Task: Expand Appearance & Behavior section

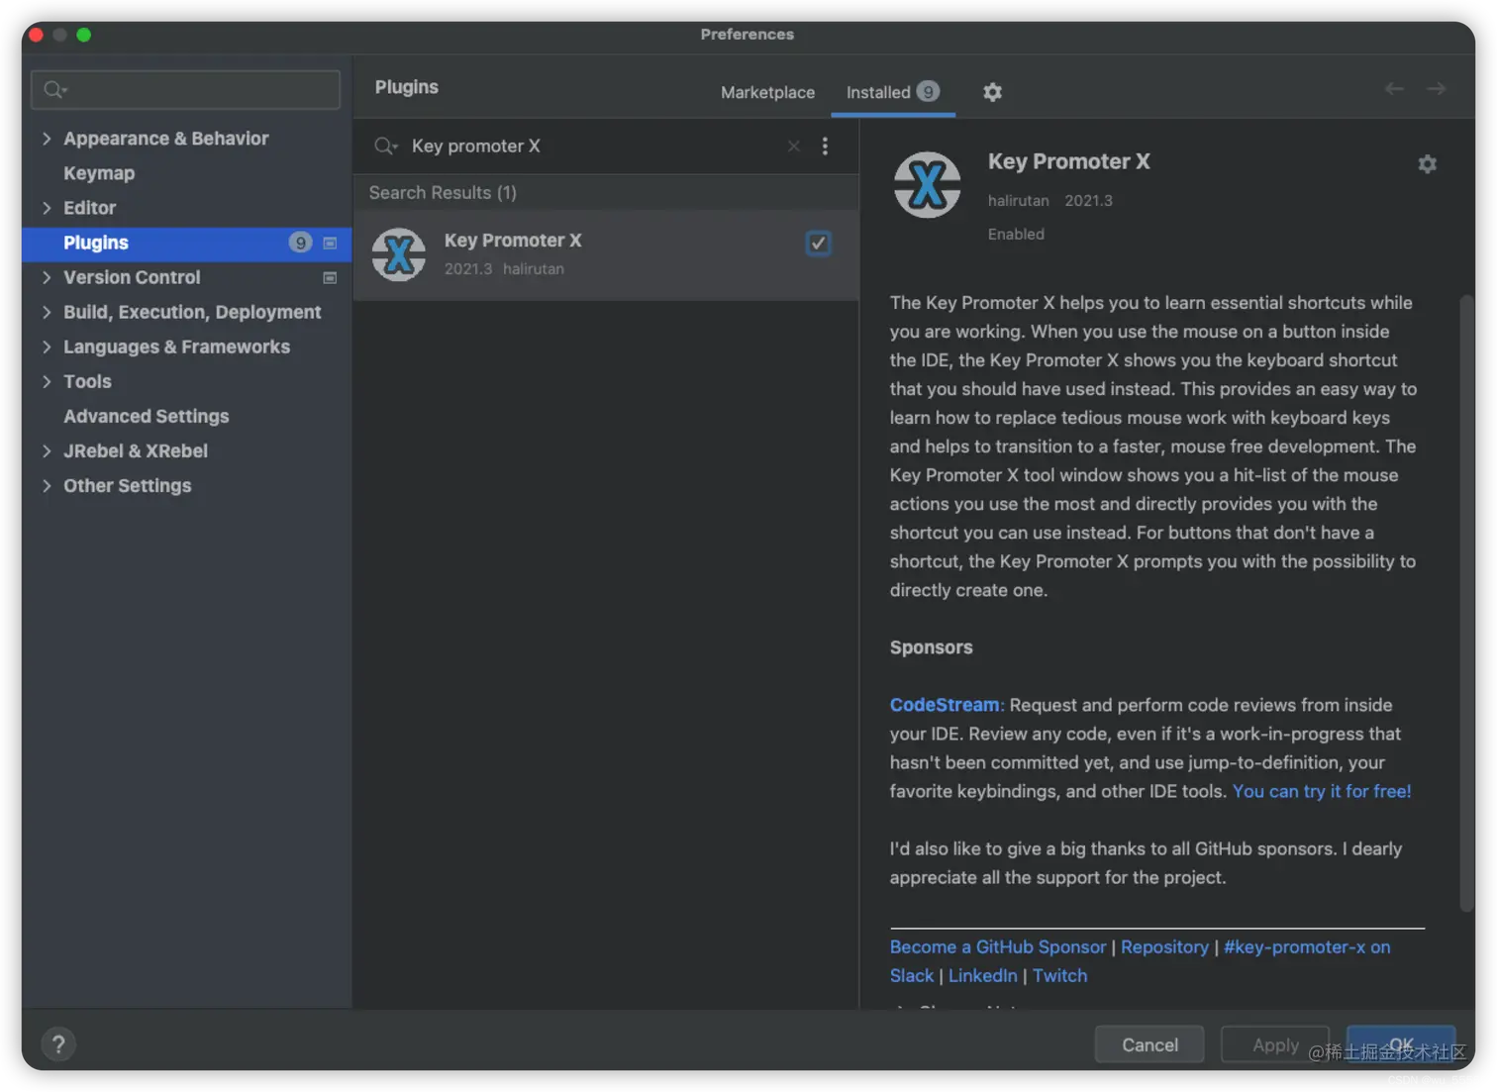Action: coord(47,139)
